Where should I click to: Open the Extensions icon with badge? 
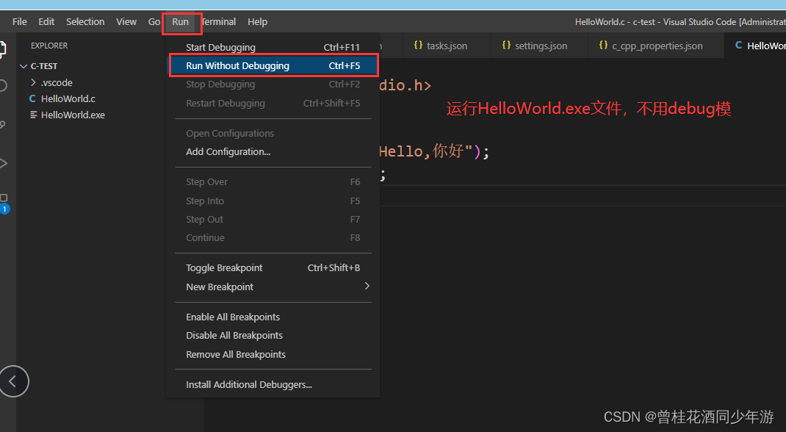4,203
